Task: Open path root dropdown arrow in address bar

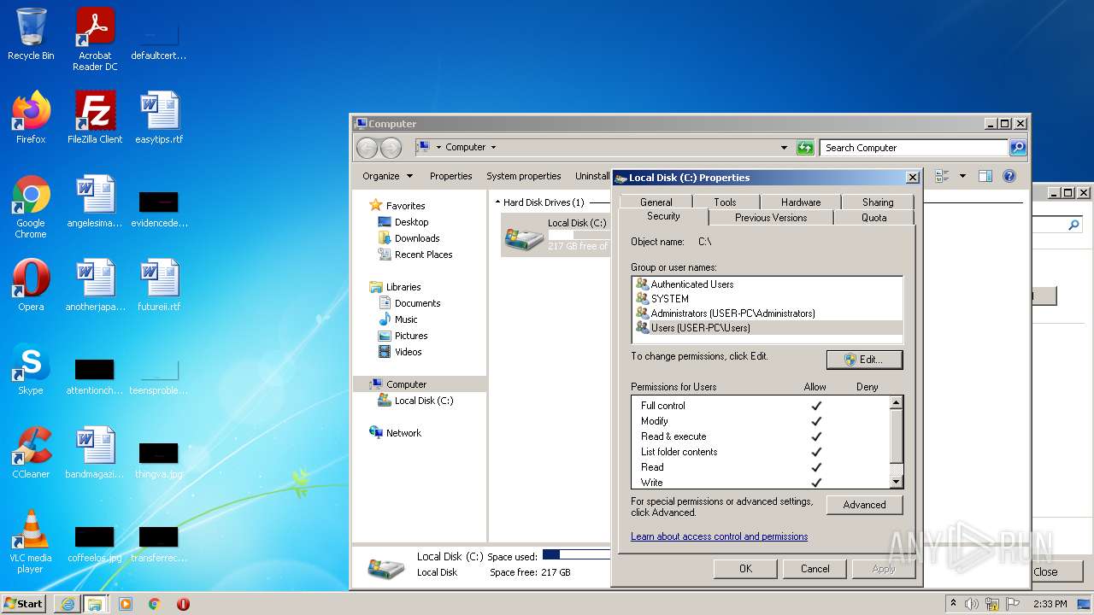Action: click(438, 148)
